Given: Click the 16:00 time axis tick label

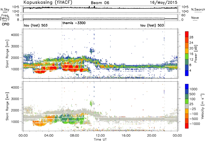Looking at the screenshot, I should point(126,136).
